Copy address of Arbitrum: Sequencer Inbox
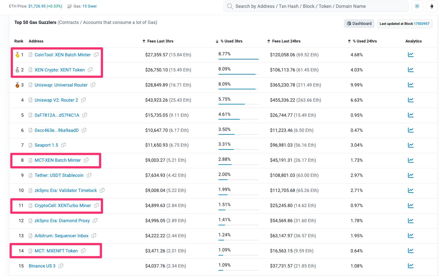 tap(94, 235)
